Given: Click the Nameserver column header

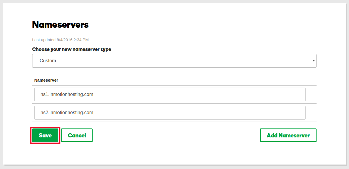Looking at the screenshot, I should [46, 80].
